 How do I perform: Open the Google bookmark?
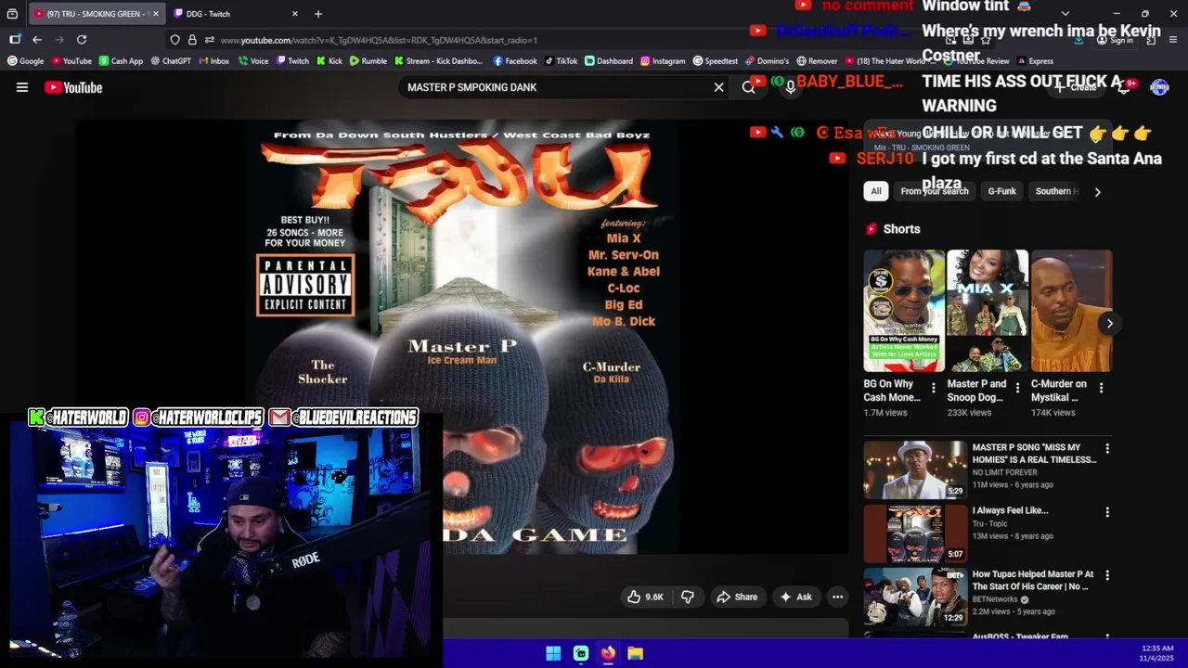tap(26, 61)
